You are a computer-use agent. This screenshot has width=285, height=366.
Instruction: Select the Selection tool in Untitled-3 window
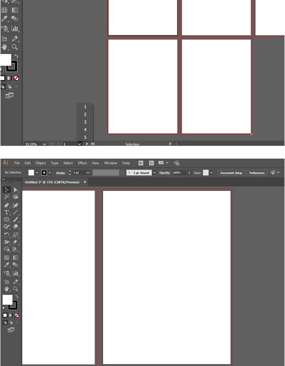coord(7,189)
